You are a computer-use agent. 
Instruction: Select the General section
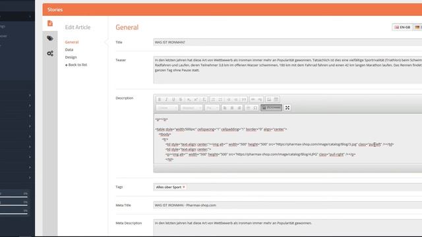coord(72,42)
